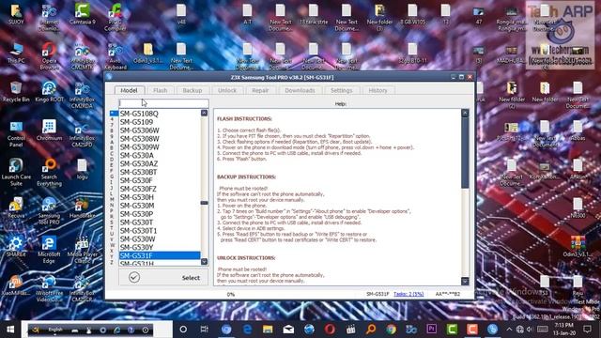
Task: Open Opera from the taskbar
Action: (x=330, y=330)
